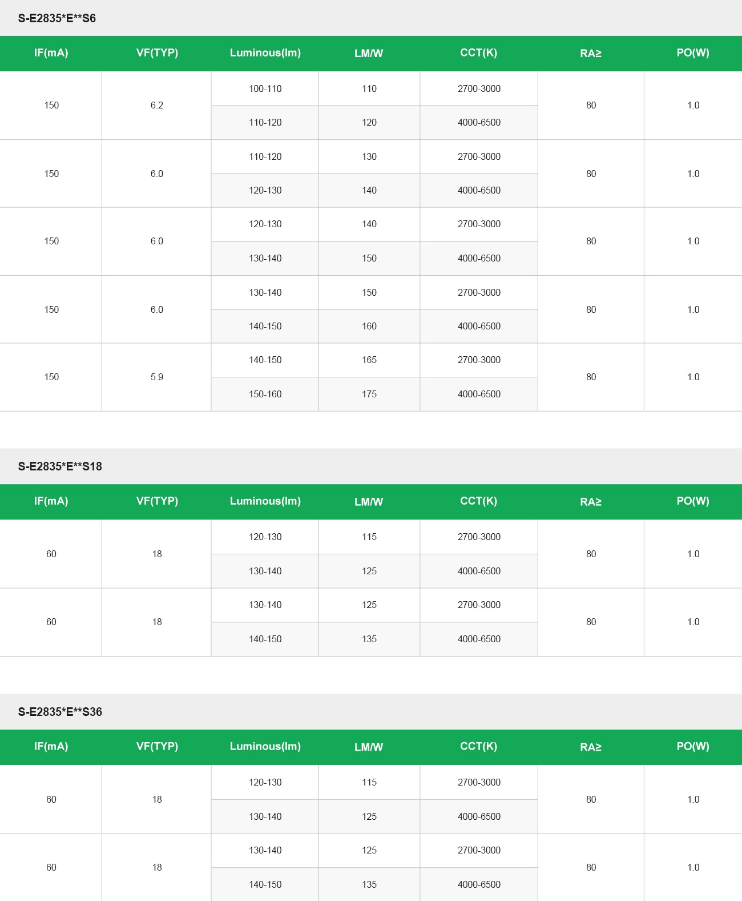Click the 120 LM/W value cell

(x=369, y=122)
